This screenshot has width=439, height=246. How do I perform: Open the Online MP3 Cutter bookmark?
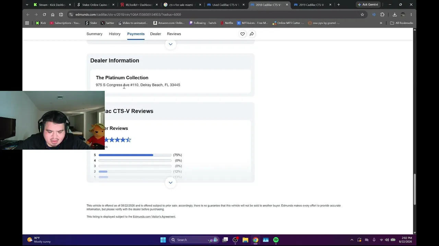(x=288, y=23)
